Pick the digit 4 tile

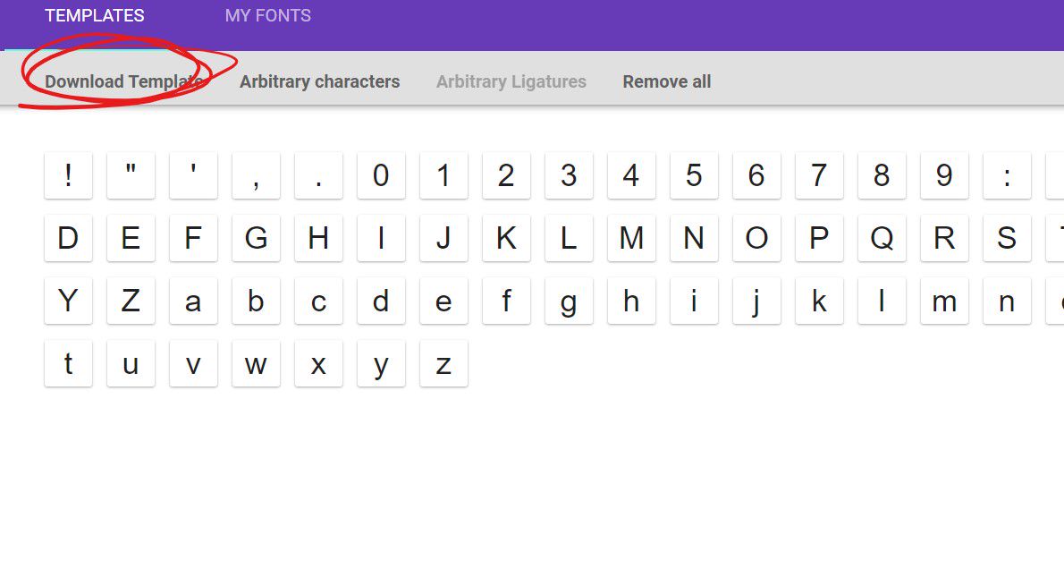point(632,175)
